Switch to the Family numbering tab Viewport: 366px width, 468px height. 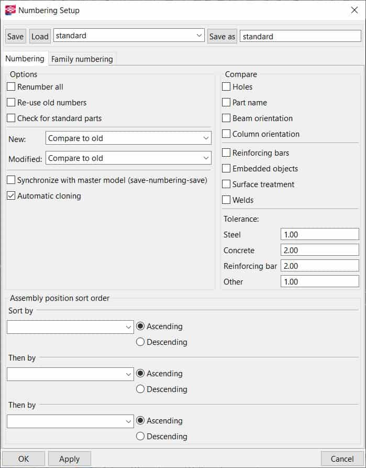tap(82, 59)
